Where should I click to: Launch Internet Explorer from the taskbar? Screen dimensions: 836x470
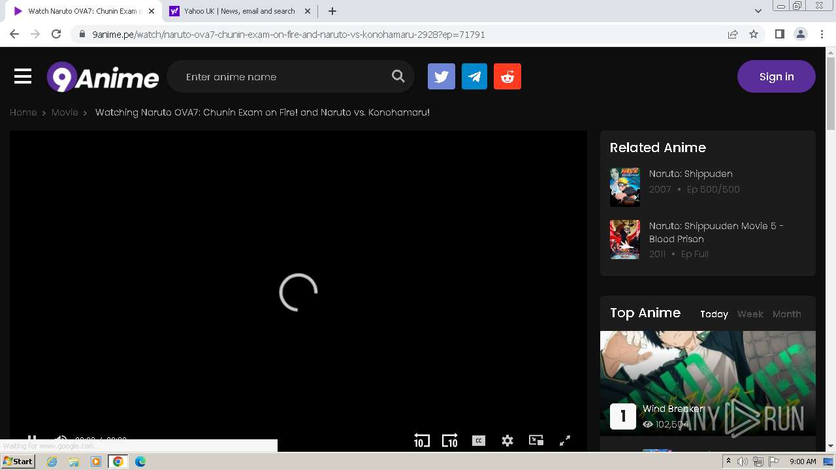(x=52, y=462)
